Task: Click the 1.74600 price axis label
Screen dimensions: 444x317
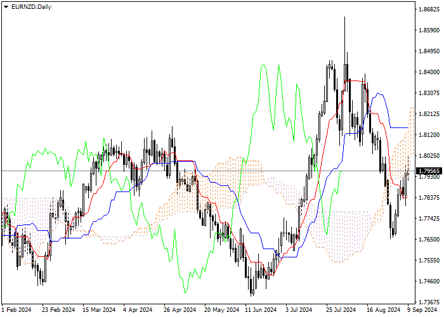Action: pos(429,281)
